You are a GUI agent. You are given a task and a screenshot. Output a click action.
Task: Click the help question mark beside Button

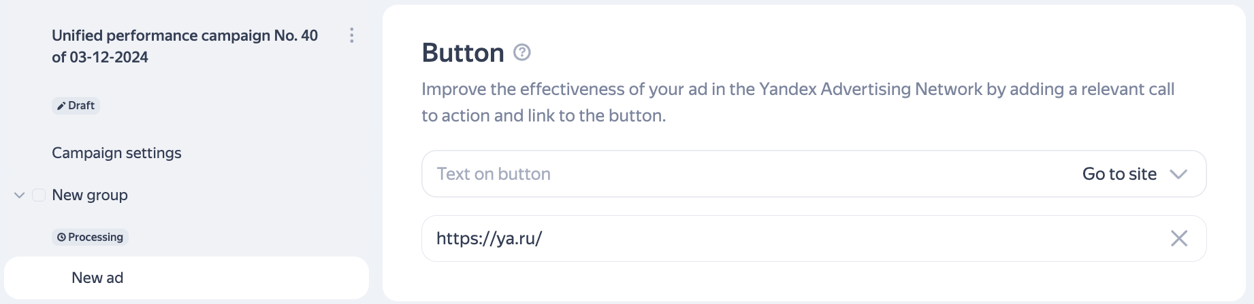point(522,52)
